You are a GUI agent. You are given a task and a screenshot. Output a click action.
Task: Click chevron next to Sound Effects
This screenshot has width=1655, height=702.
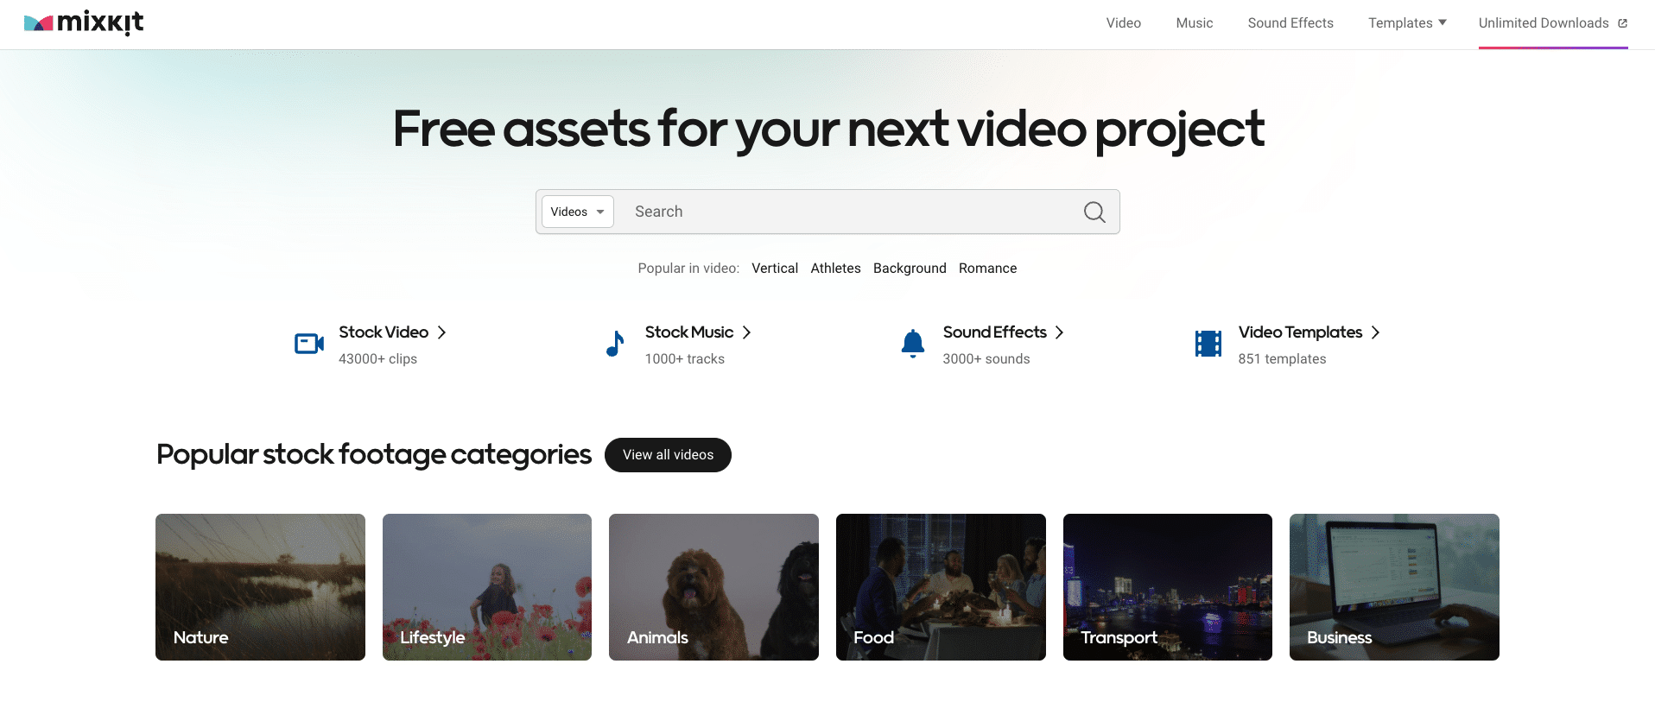1059,332
